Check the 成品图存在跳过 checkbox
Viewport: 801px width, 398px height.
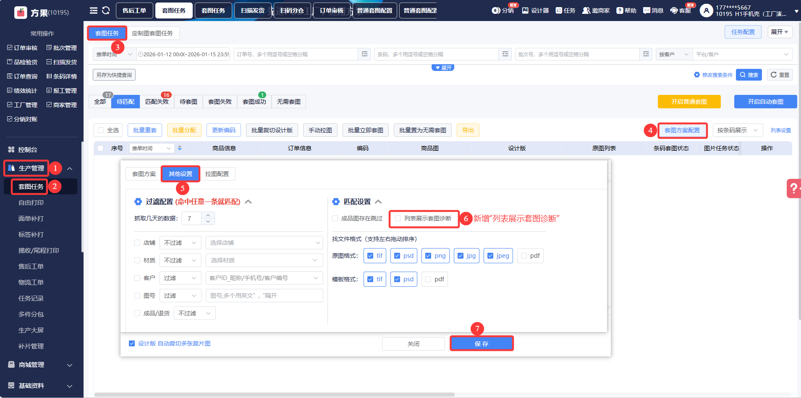[x=335, y=218]
